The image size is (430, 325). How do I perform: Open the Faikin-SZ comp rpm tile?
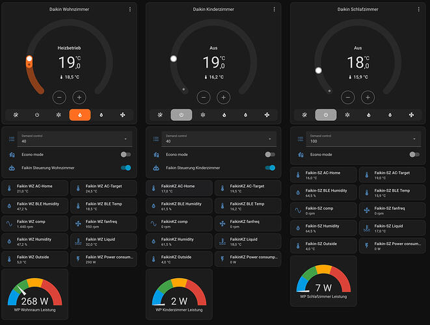[x=323, y=211]
